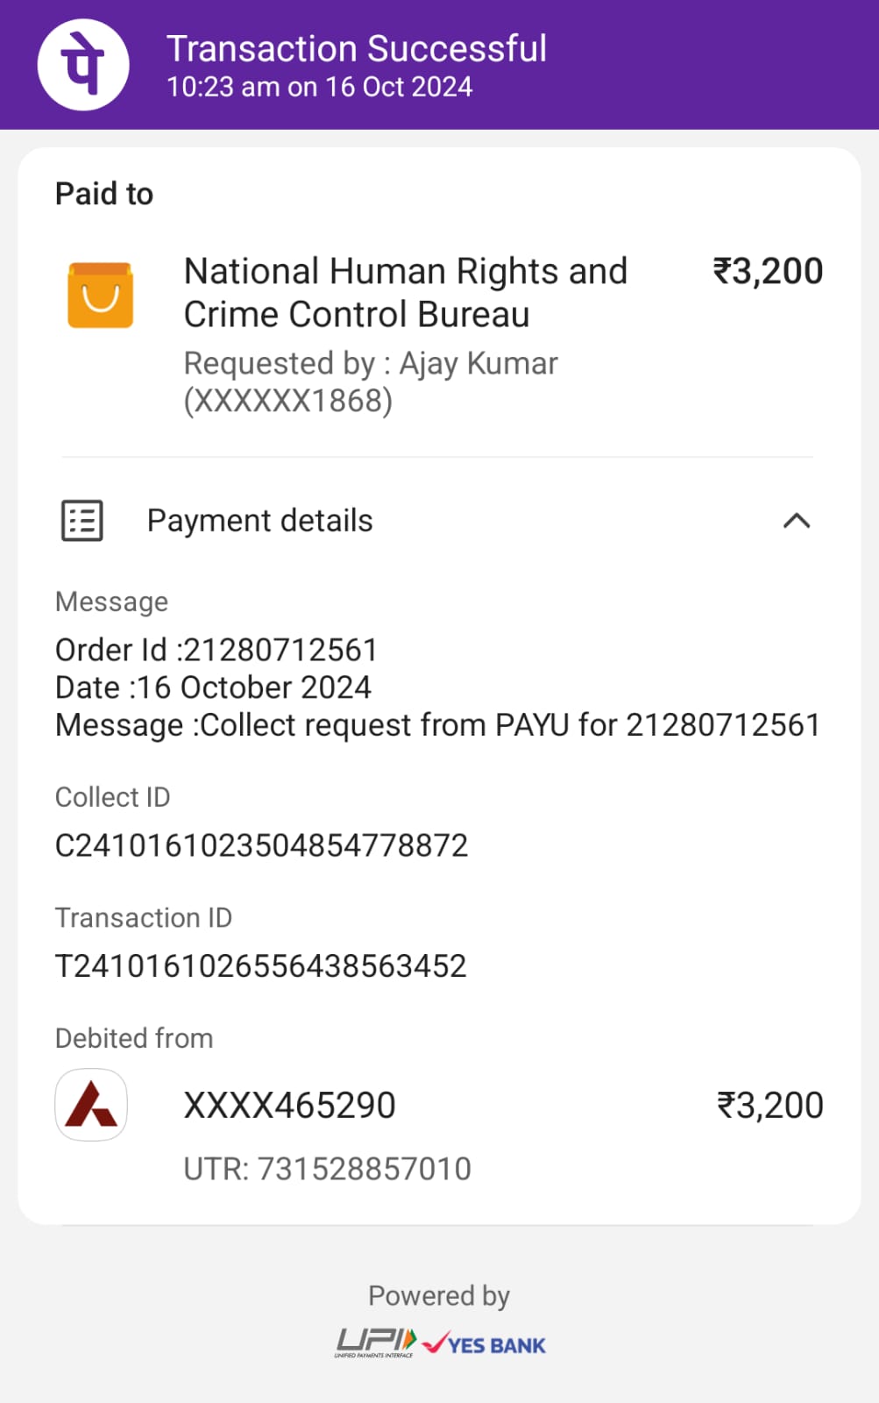Tap the PhonePe logo icon
879x1403 pixels.
pos(83,65)
